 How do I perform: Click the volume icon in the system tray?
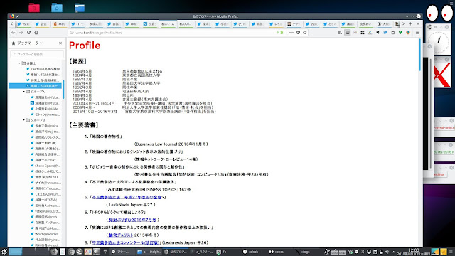coord(387,252)
